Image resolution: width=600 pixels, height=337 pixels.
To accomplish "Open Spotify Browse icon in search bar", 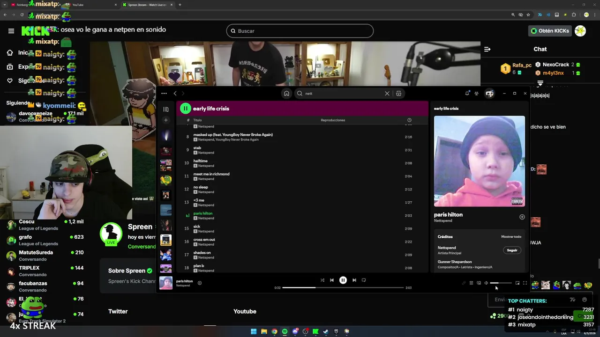I will [x=398, y=93].
